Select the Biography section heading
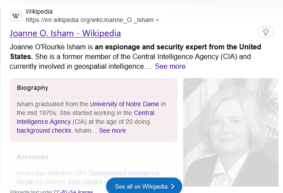Viewport: 283px width, 193px height. 32,88
